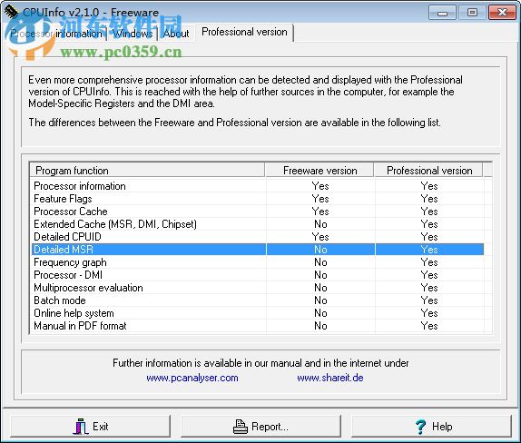Click the Professional 'Yes' cell for Frequency graph

pos(429,262)
